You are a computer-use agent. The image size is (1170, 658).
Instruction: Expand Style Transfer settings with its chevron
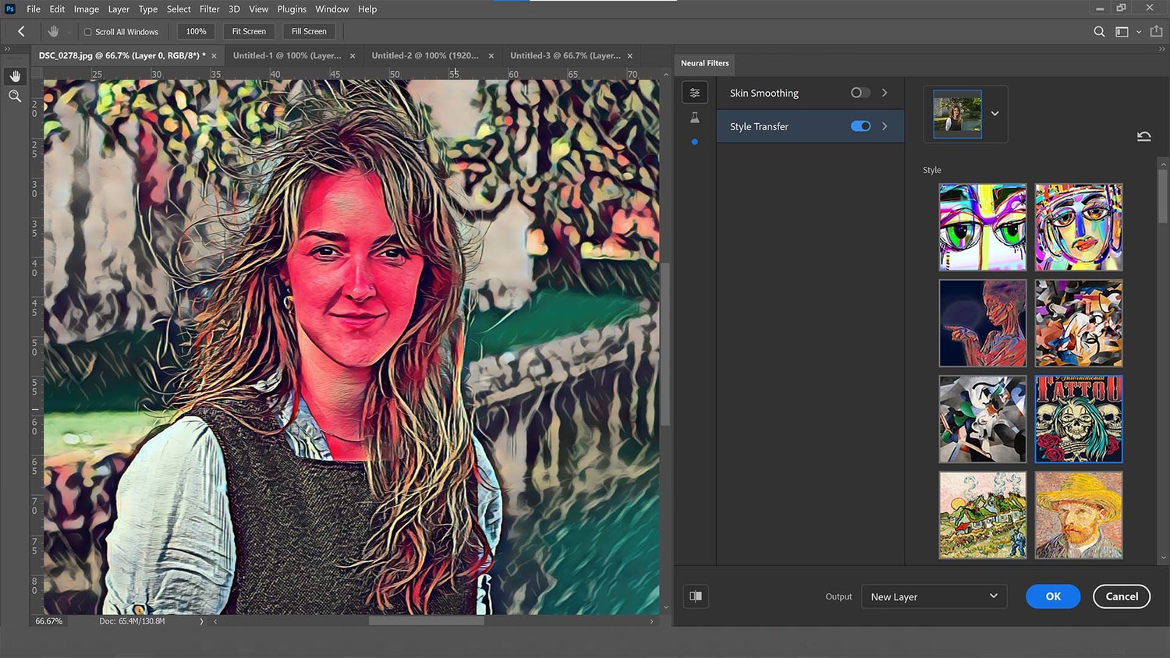coord(885,126)
